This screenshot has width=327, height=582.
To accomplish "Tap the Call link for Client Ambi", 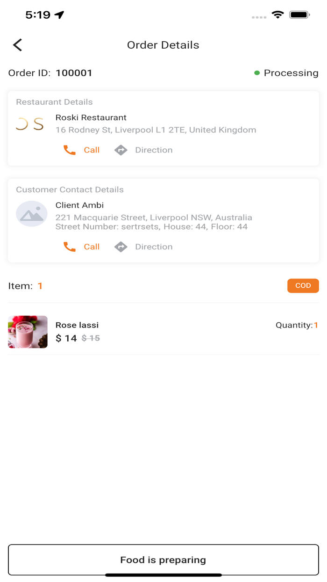I will pos(92,247).
